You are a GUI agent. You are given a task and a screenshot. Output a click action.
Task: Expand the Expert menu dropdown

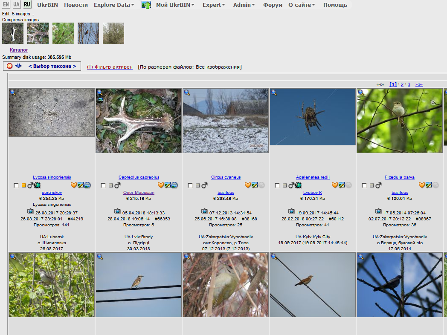(214, 5)
